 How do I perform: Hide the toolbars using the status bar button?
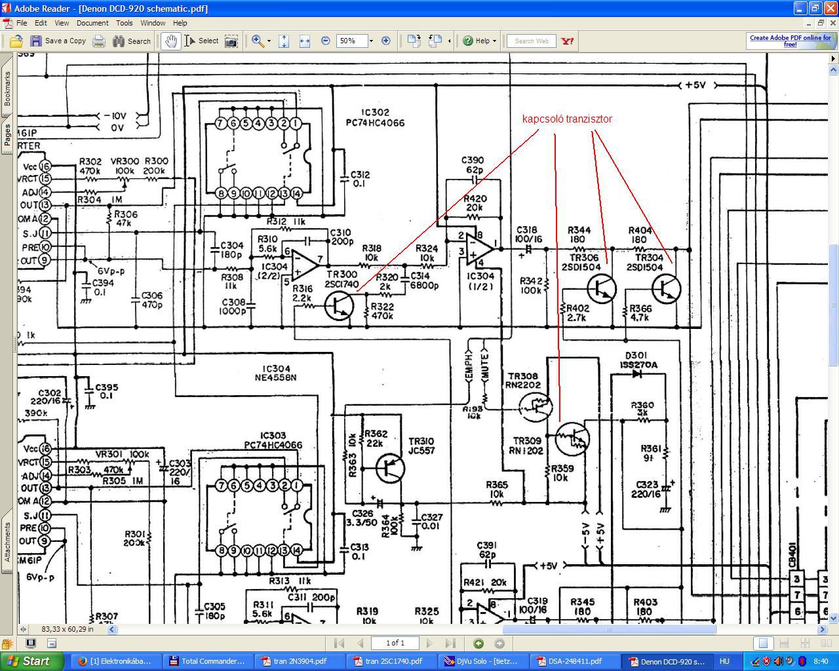(52, 643)
